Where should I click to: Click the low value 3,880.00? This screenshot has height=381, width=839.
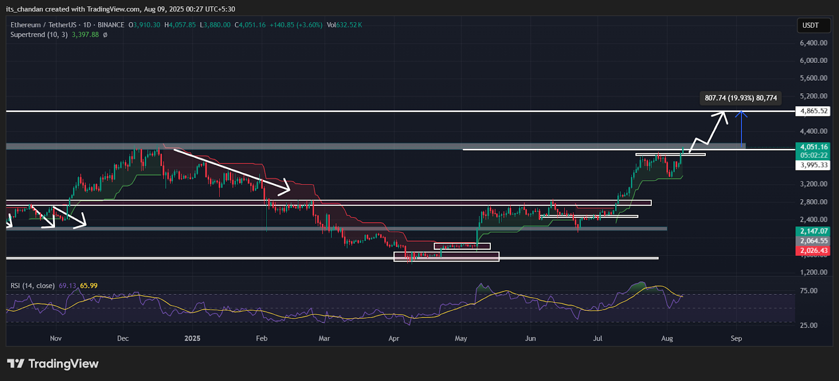217,25
